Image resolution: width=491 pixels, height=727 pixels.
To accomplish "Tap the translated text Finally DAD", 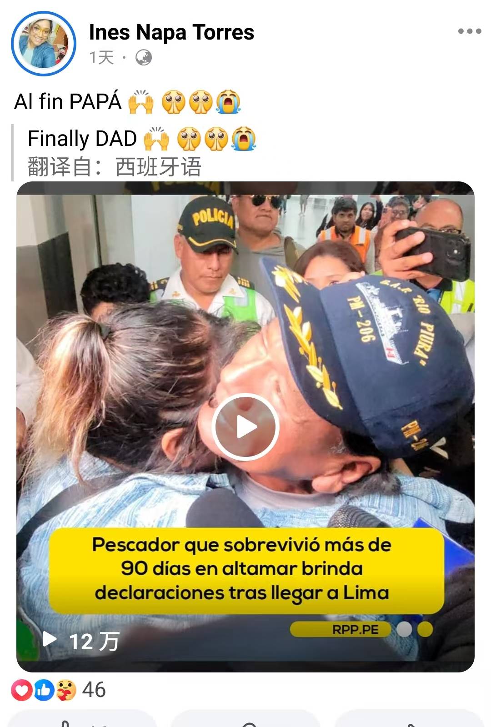I will click(x=82, y=138).
